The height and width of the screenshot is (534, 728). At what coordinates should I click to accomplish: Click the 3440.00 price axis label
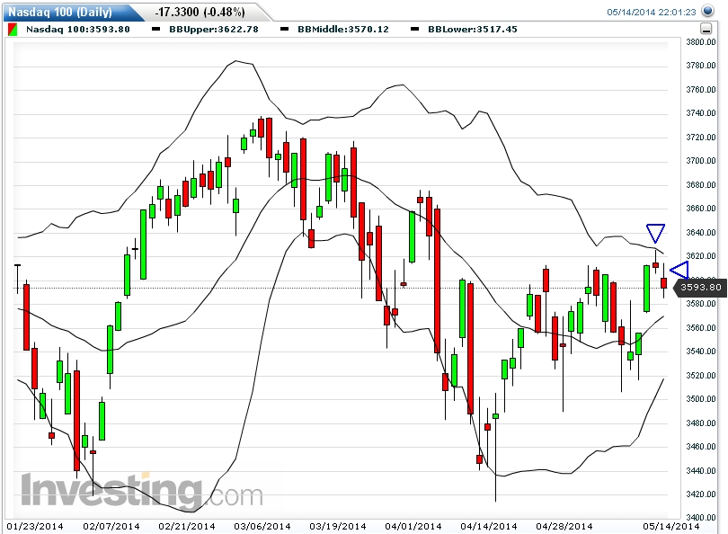tap(701, 470)
